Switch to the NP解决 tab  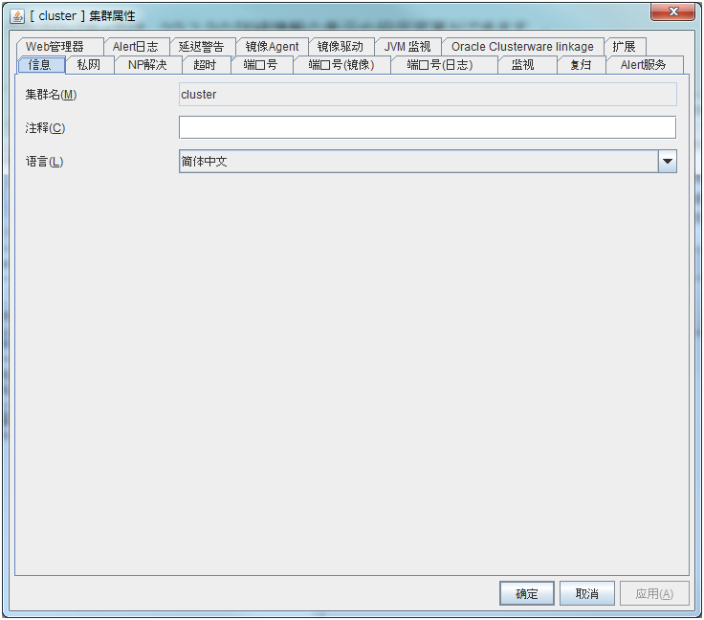[x=147, y=65]
